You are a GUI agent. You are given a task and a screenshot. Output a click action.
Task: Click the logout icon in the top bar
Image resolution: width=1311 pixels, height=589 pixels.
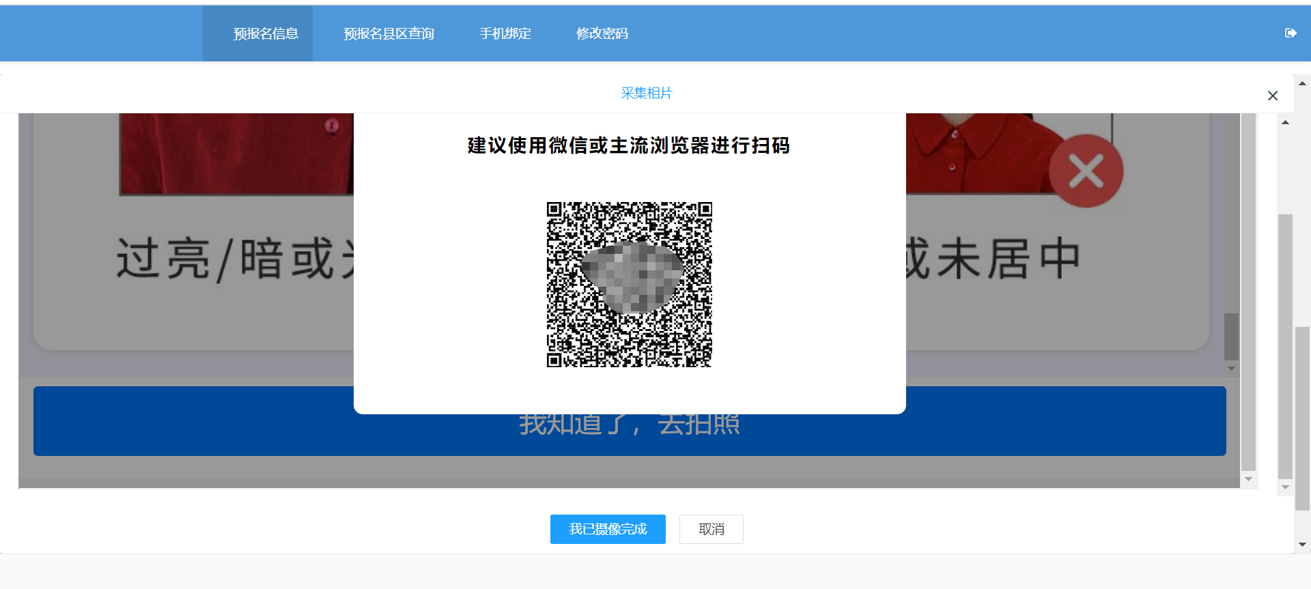(x=1290, y=33)
